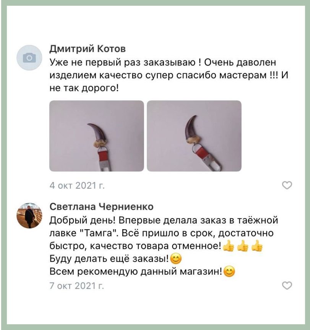Open Светлана Черниенко's profile photo avatar
The height and width of the screenshot is (330, 310).
point(29,215)
